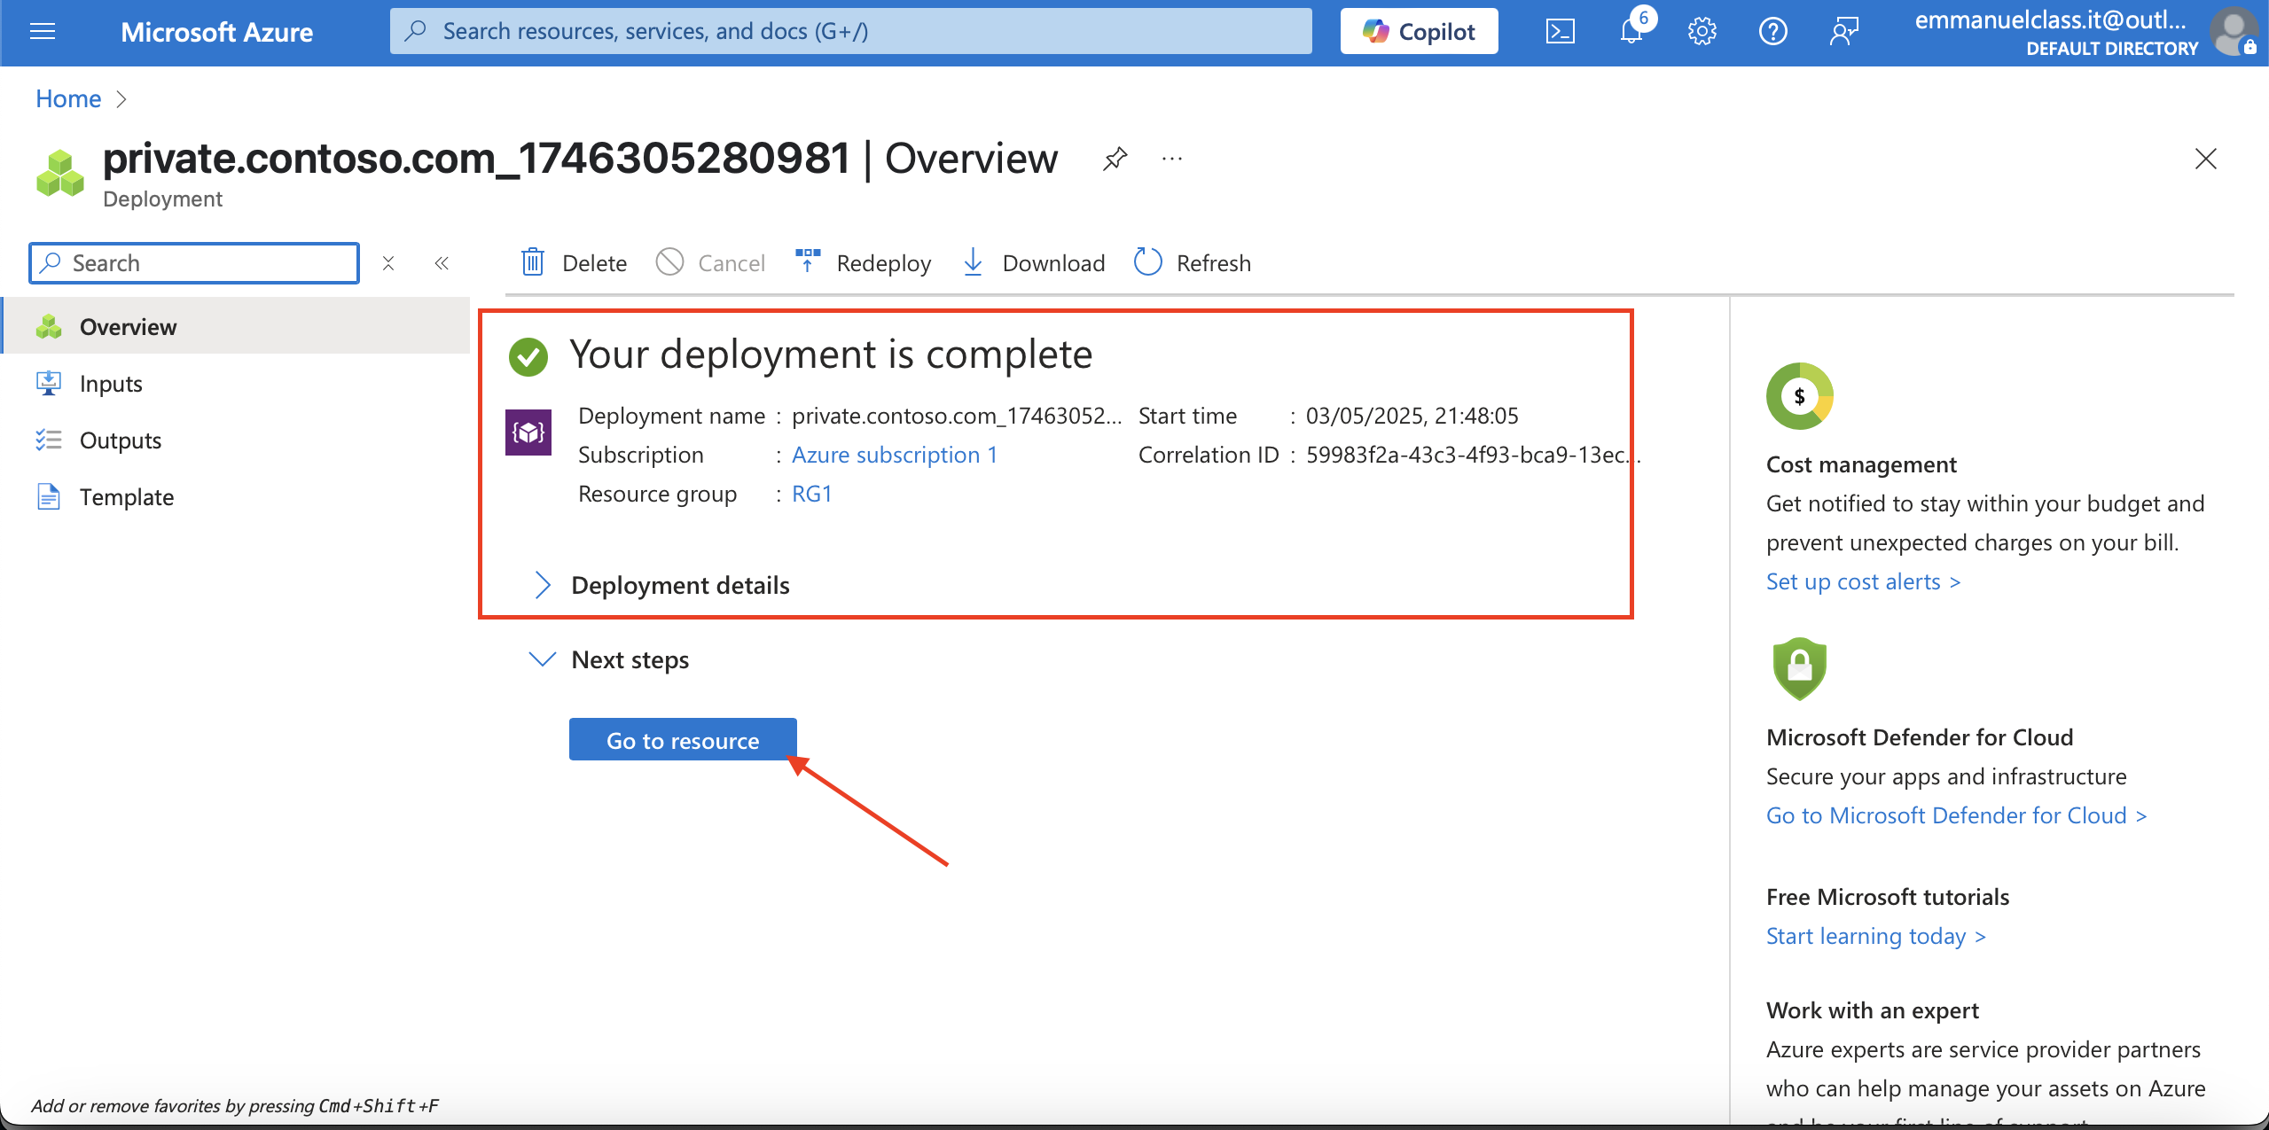The width and height of the screenshot is (2269, 1130).
Task: Click the Delete toolbar button
Action: [574, 263]
